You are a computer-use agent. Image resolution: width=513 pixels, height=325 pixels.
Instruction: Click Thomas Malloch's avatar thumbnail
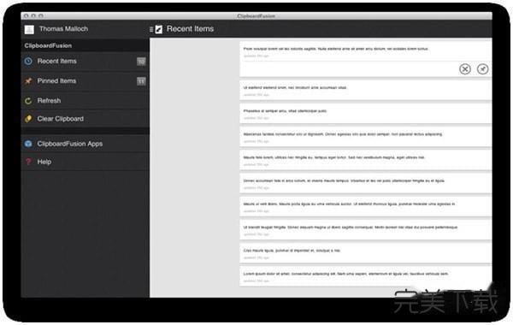point(29,29)
